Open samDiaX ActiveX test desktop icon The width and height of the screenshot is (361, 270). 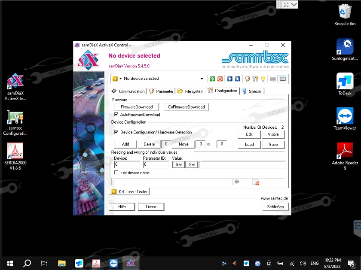click(x=15, y=87)
